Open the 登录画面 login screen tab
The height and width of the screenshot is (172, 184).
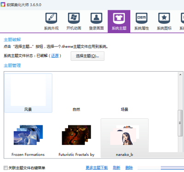click(x=96, y=22)
